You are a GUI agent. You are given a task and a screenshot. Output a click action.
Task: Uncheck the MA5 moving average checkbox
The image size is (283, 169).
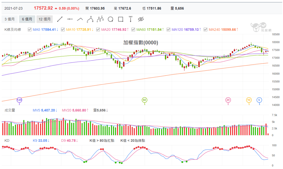tap(30, 29)
